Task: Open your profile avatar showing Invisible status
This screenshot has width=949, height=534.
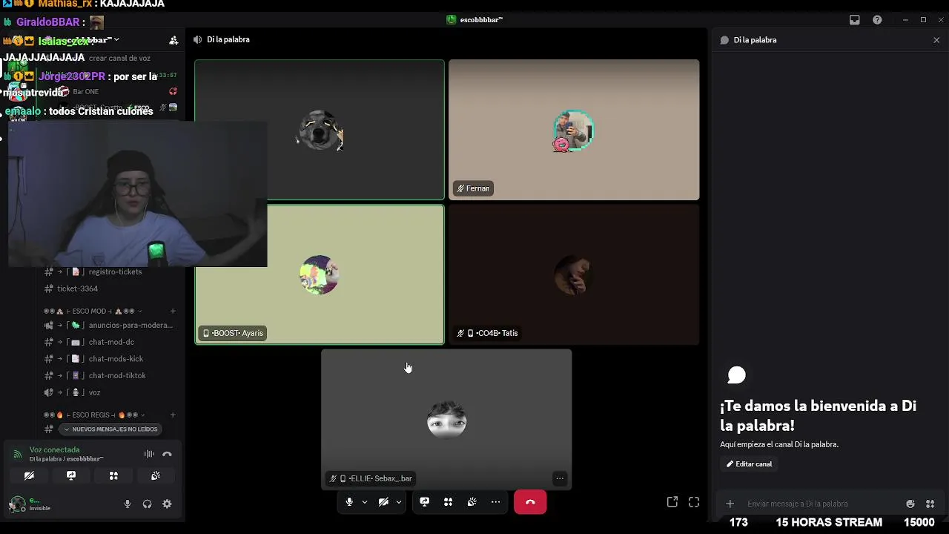Action: pyautogui.click(x=16, y=505)
